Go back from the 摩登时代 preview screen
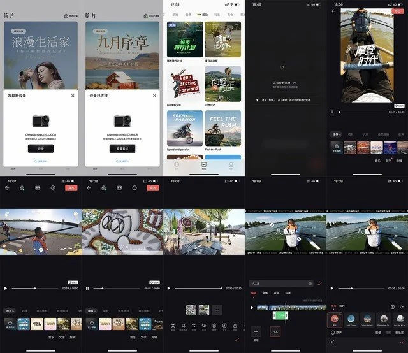The height and width of the screenshot is (353, 408). pos(333,11)
